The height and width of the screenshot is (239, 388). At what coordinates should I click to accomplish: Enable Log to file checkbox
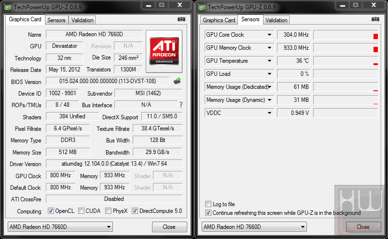[208, 204]
